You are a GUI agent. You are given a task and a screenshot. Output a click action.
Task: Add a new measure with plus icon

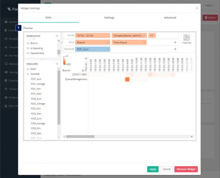[x=175, y=49]
